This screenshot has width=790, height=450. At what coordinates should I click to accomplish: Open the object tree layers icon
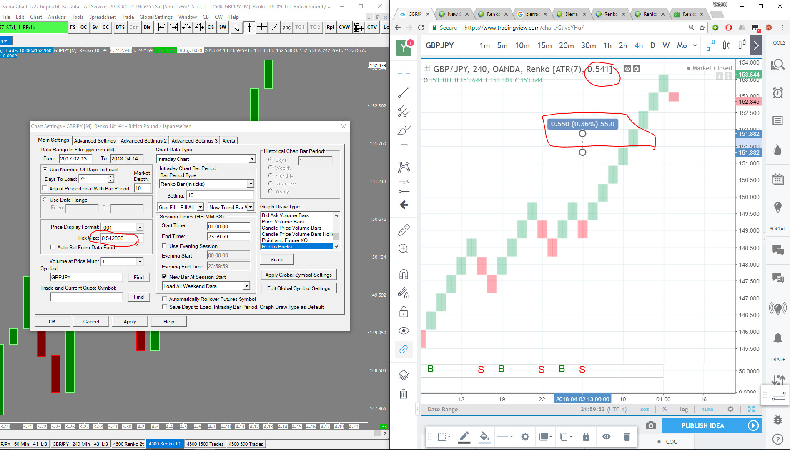pyautogui.click(x=404, y=375)
